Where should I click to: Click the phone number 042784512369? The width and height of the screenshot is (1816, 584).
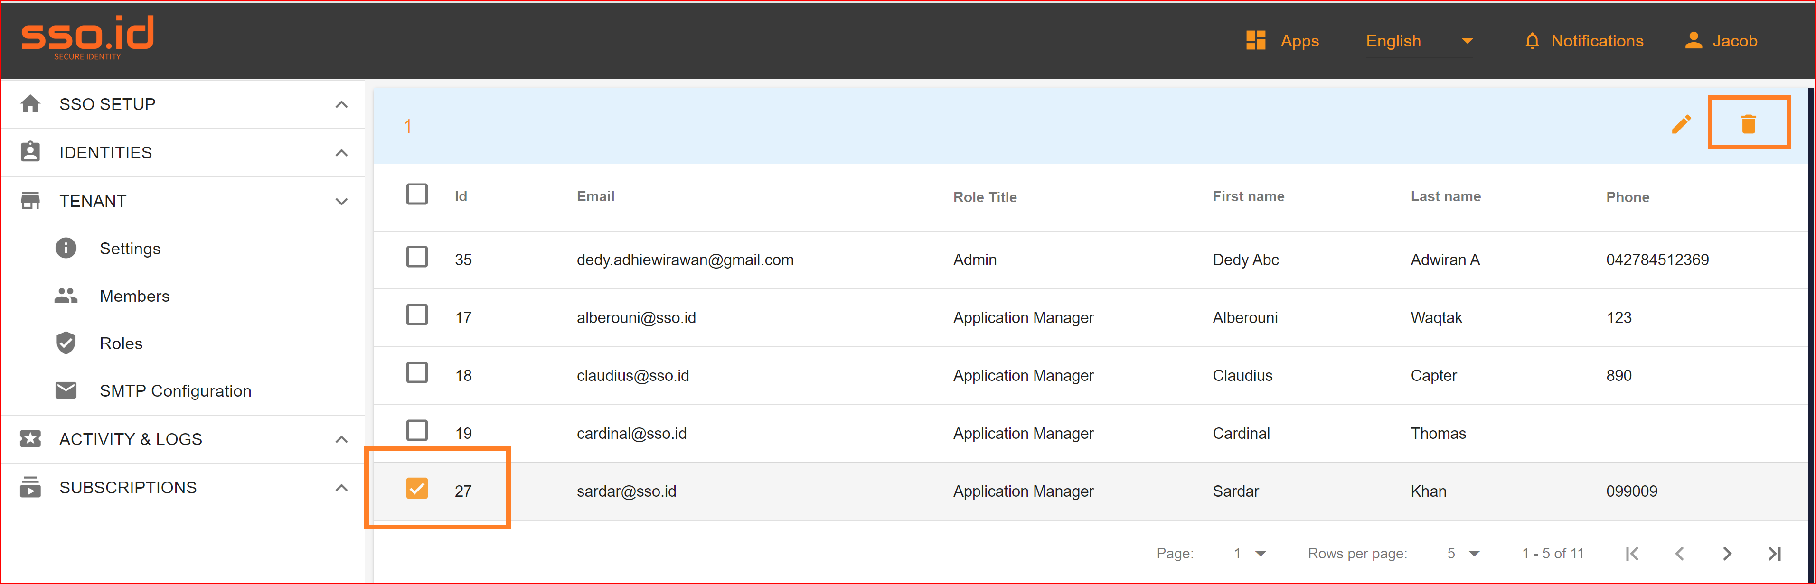point(1656,260)
